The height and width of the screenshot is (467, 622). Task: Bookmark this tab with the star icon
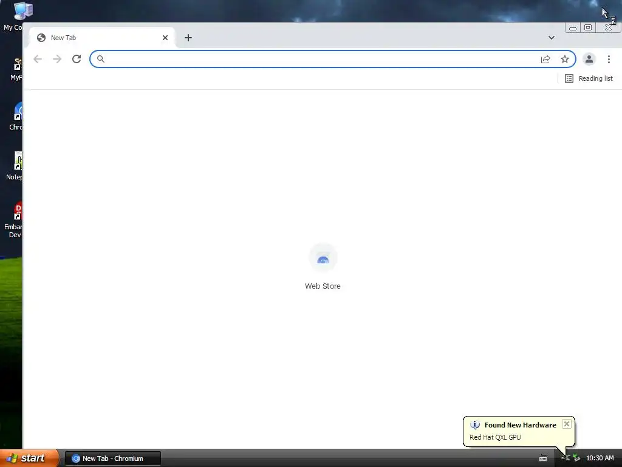pos(565,59)
